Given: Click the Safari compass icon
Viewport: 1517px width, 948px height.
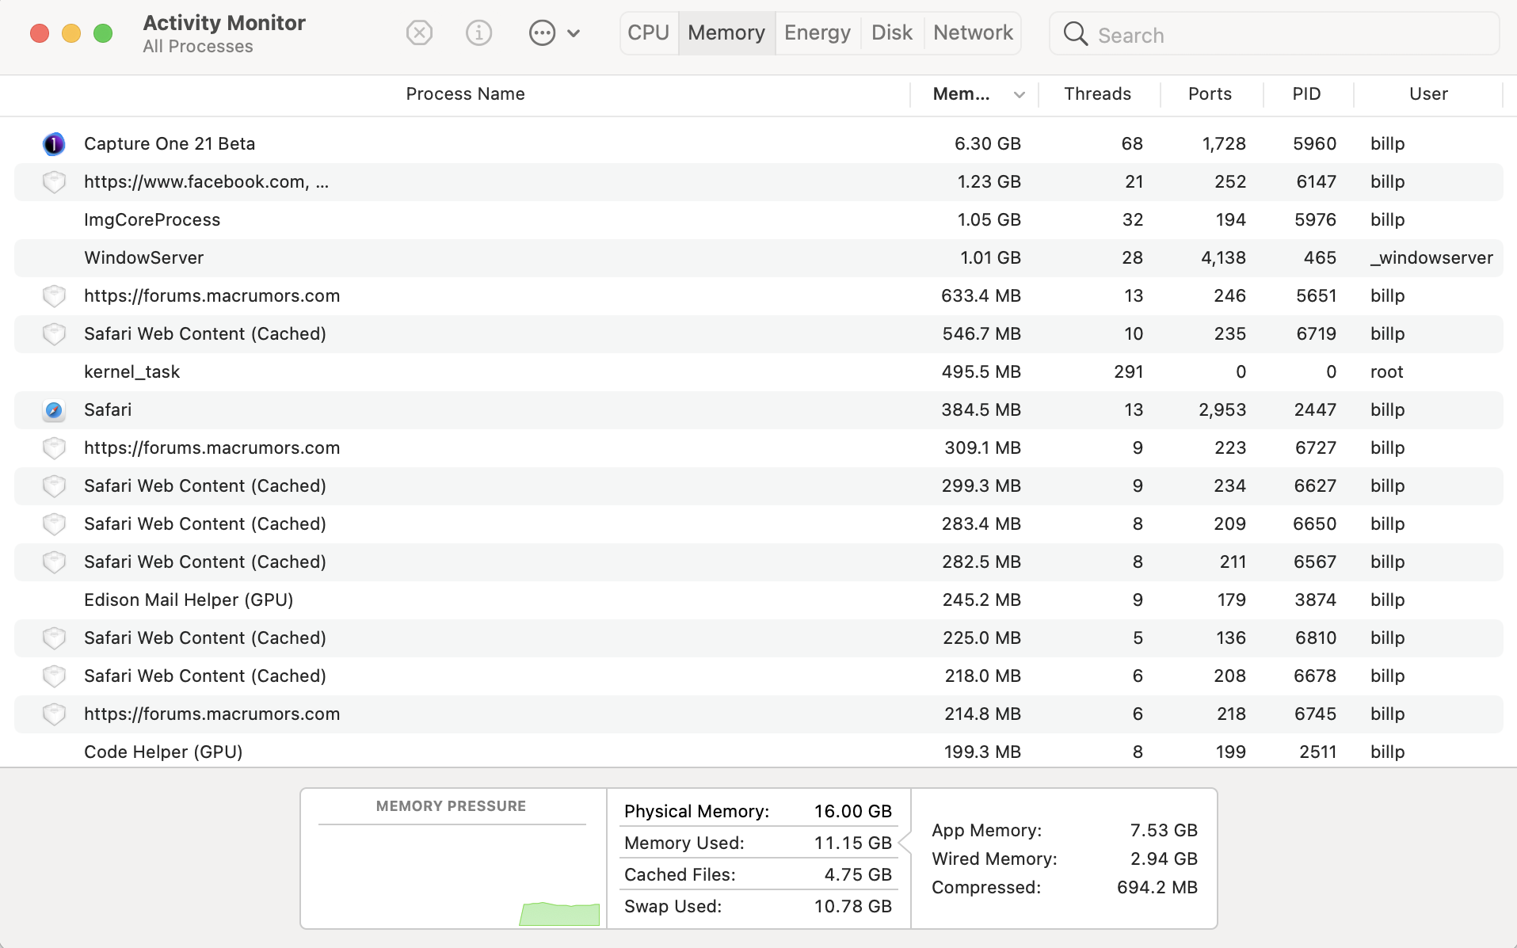Looking at the screenshot, I should point(54,410).
